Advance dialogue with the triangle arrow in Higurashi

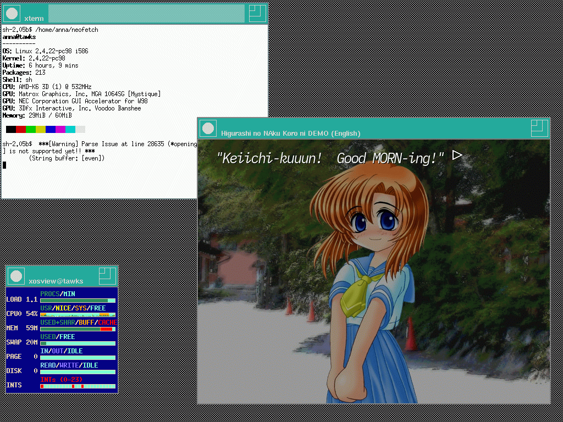tap(457, 156)
